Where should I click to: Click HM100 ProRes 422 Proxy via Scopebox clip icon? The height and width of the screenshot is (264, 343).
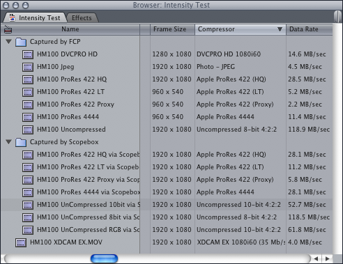pyautogui.click(x=28, y=180)
